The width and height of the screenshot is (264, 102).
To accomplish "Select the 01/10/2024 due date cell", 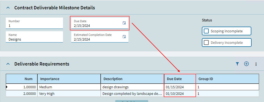I will [180, 93].
